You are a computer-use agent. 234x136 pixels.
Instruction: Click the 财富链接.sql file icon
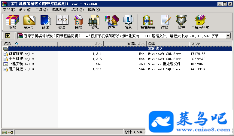pos(6,54)
